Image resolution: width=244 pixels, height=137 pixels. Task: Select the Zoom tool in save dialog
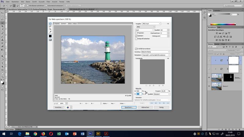click(x=50, y=29)
